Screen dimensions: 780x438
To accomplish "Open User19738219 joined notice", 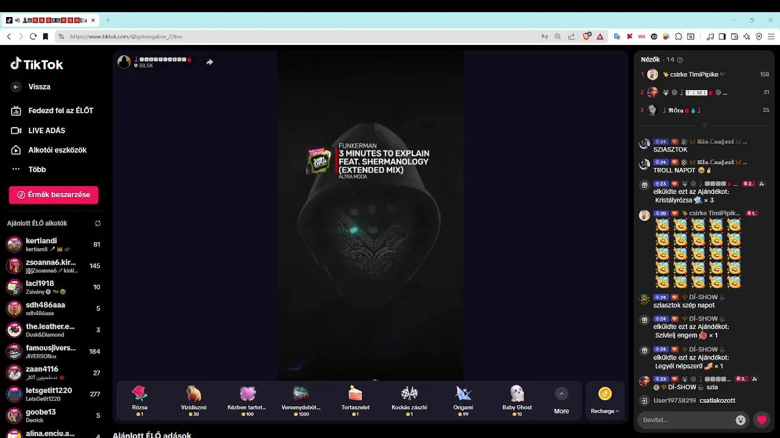I will [x=687, y=400].
